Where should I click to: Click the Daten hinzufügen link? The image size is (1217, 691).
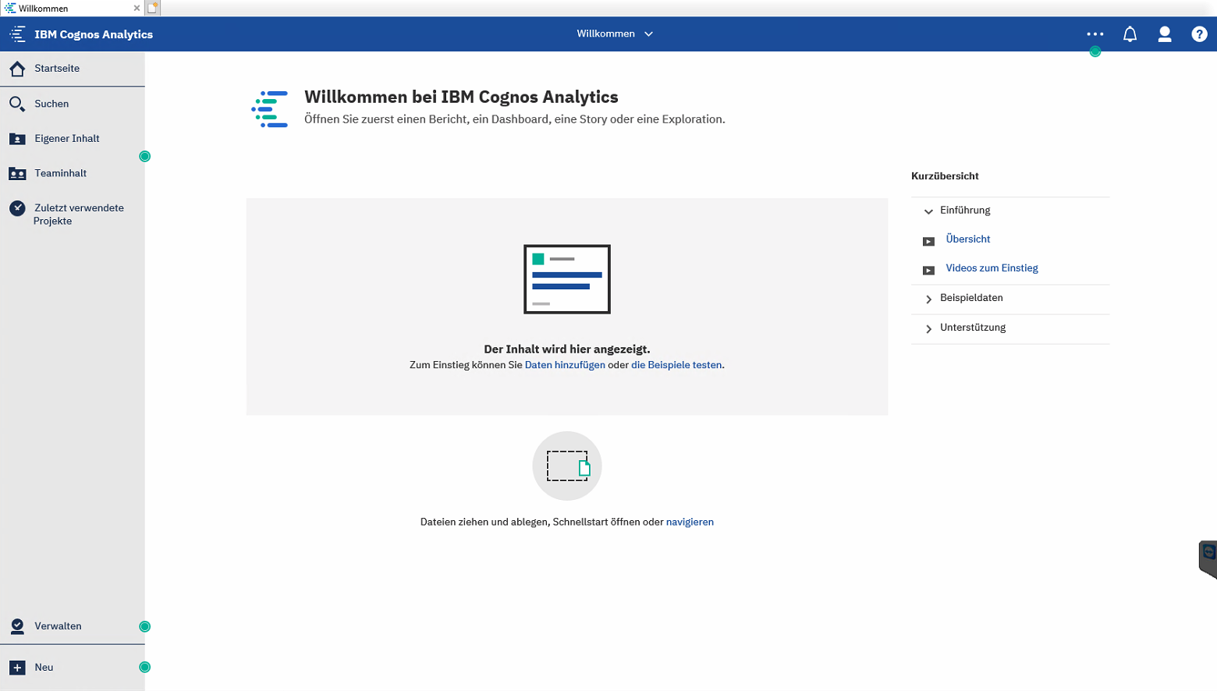565,365
